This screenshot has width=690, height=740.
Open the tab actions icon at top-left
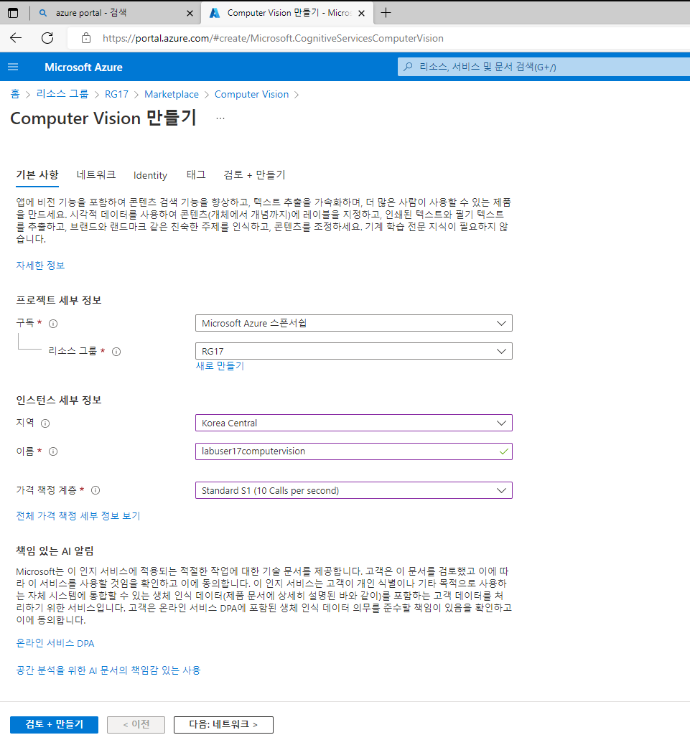click(x=13, y=13)
